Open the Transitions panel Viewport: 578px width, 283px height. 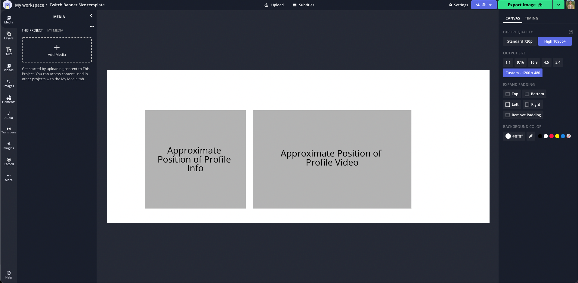(8, 130)
